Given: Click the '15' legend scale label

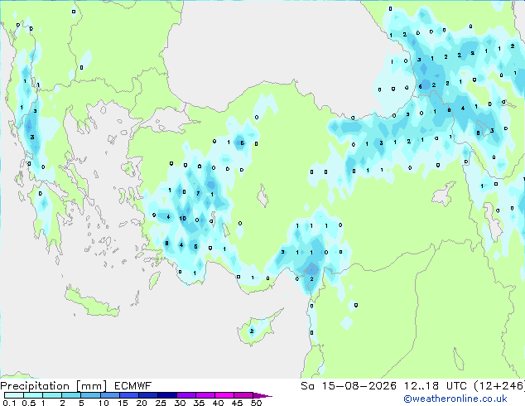Looking at the screenshot, I should (123, 403).
